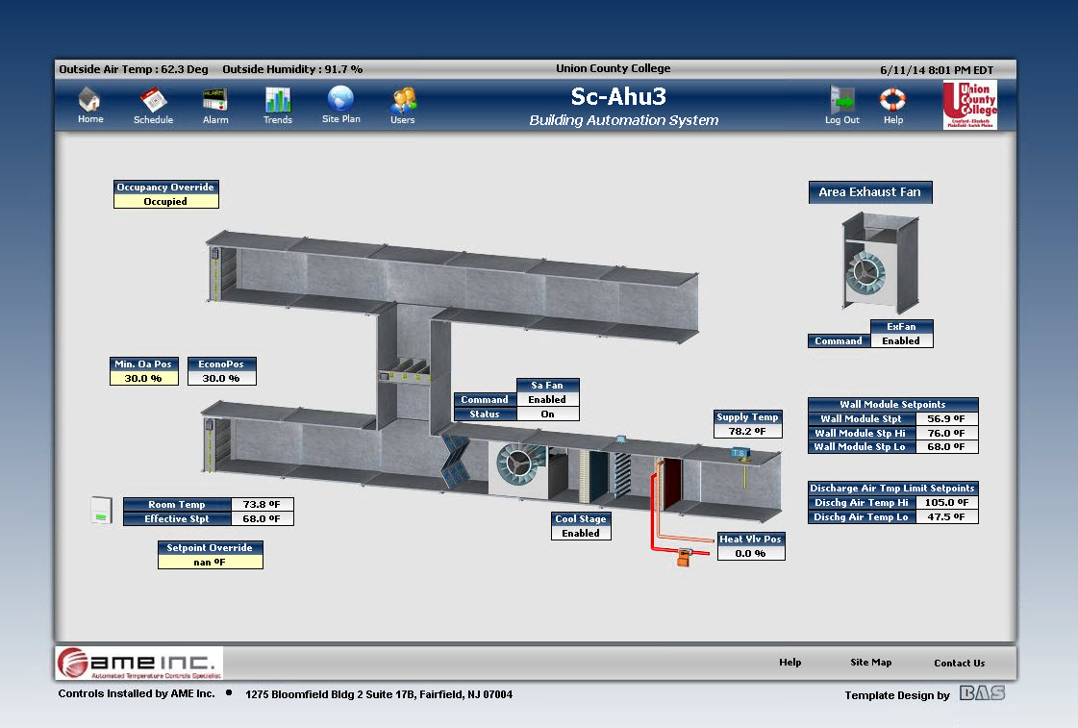Click the AME Inc. logo
Viewport: 1078px width, 728px height.
click(x=138, y=663)
